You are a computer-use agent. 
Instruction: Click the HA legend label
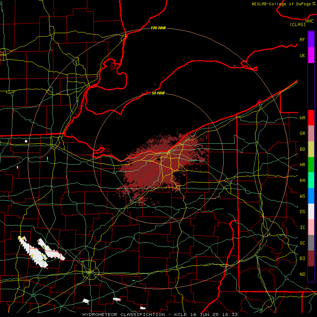click(x=302, y=118)
